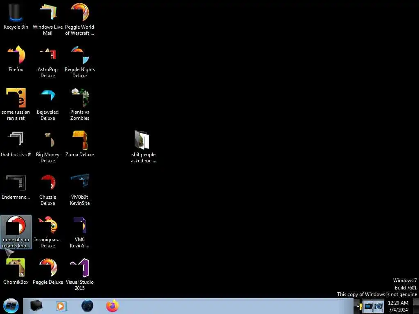Screen dimensions: 419x314
Task: Select the 'VM0 KevinSi...' purple icon
Action: pos(80,232)
